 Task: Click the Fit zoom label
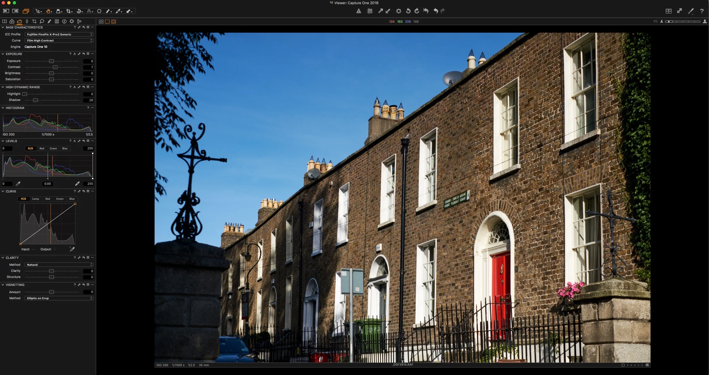655,21
